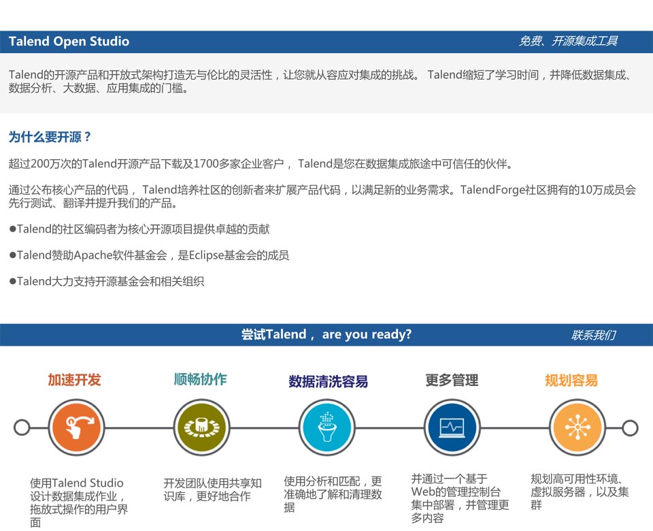
Task: Click the 加速开发 heading
Action: [74, 380]
